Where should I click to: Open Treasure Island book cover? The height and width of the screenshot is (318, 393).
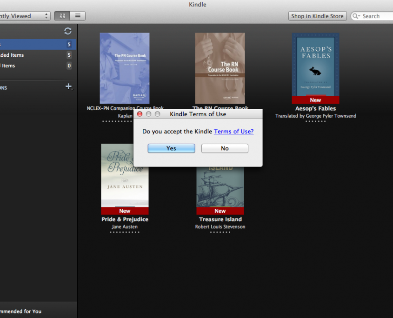[220, 186]
